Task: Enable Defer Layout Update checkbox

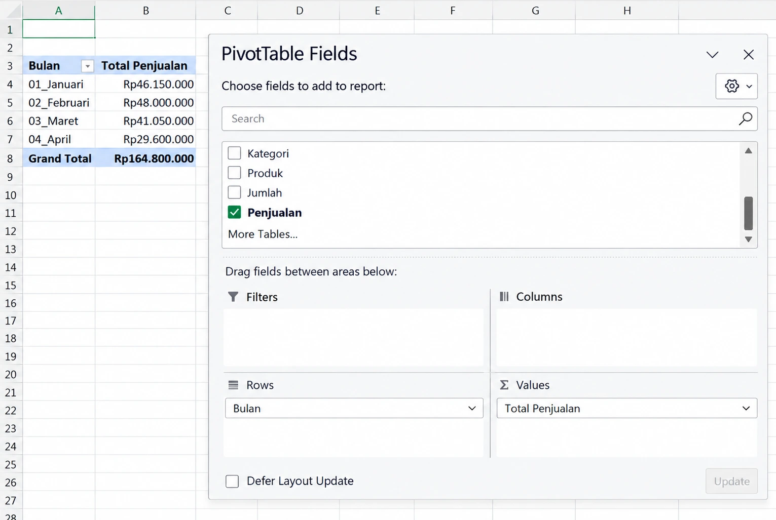Action: point(232,481)
